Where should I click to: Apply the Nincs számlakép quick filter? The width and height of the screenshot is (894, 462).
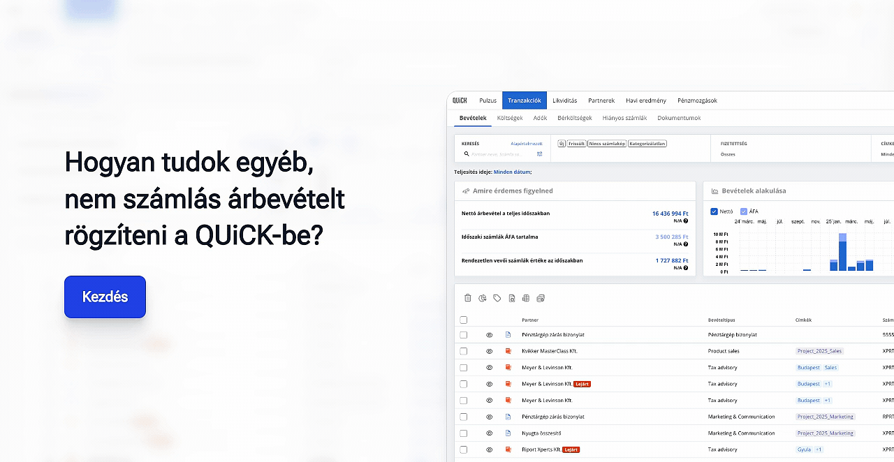[607, 144]
